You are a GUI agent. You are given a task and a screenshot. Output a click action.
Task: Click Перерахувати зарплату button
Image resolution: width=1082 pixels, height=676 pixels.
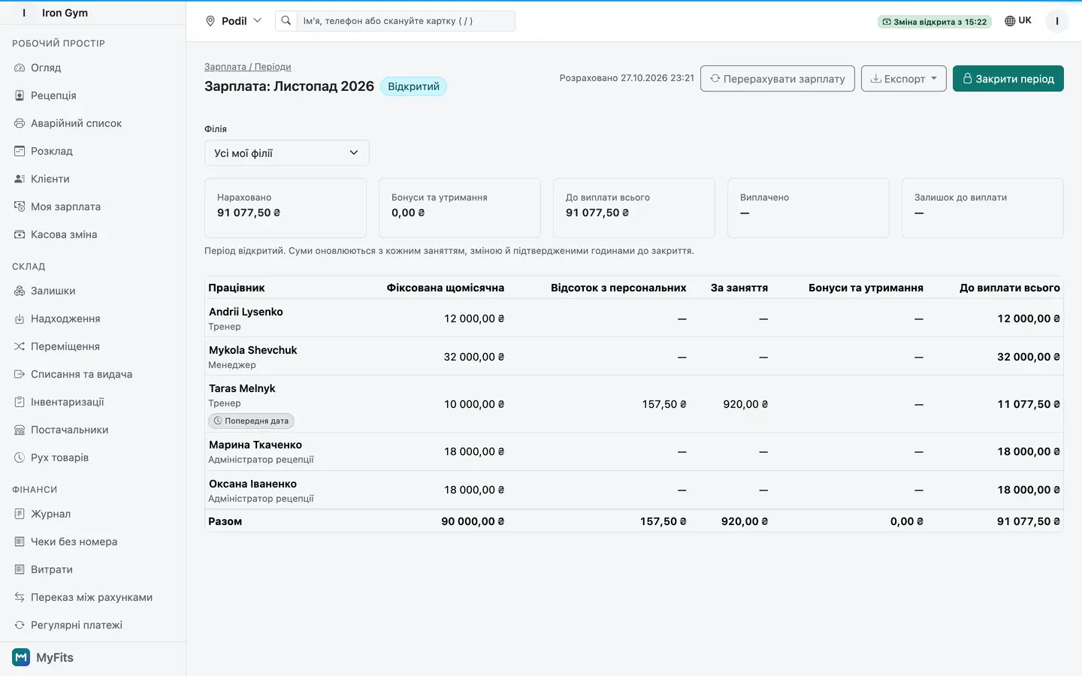click(777, 79)
